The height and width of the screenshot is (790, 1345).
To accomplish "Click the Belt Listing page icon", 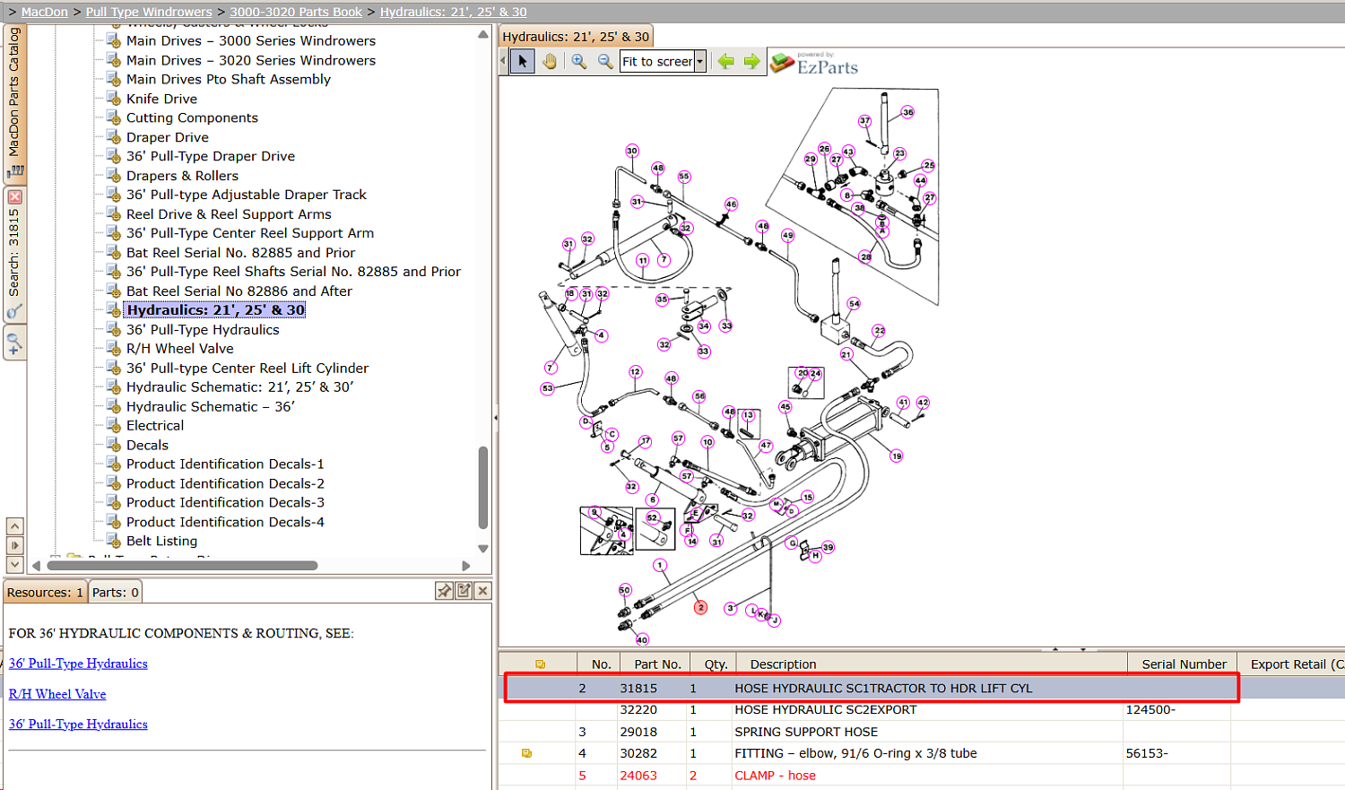I will point(114,542).
